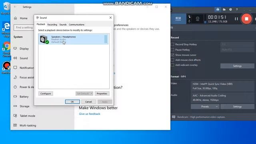Toggle the Bandicam microphone icon
The height and width of the screenshot is (144, 256).
[x=189, y=21]
